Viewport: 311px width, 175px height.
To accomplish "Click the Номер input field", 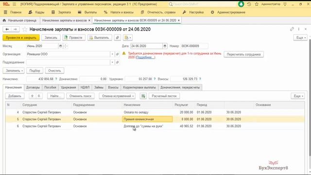I will click(x=194, y=46).
